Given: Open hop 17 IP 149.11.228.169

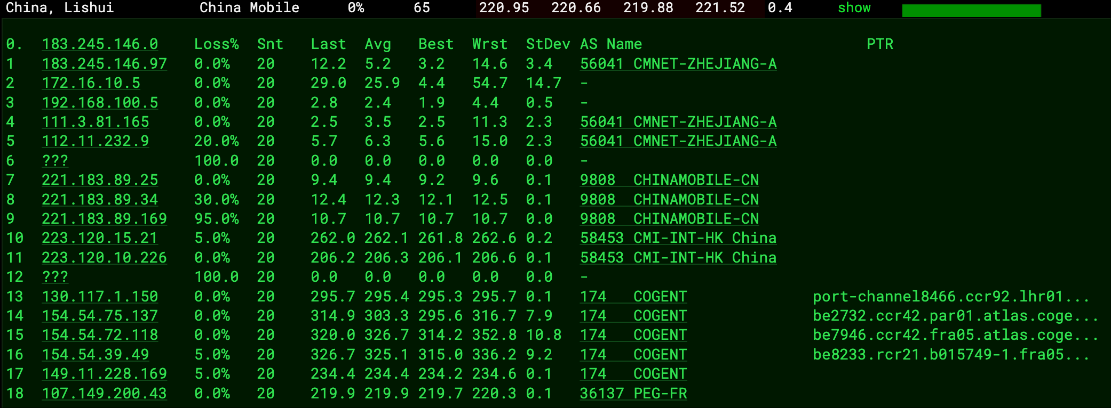Looking at the screenshot, I should [105, 374].
